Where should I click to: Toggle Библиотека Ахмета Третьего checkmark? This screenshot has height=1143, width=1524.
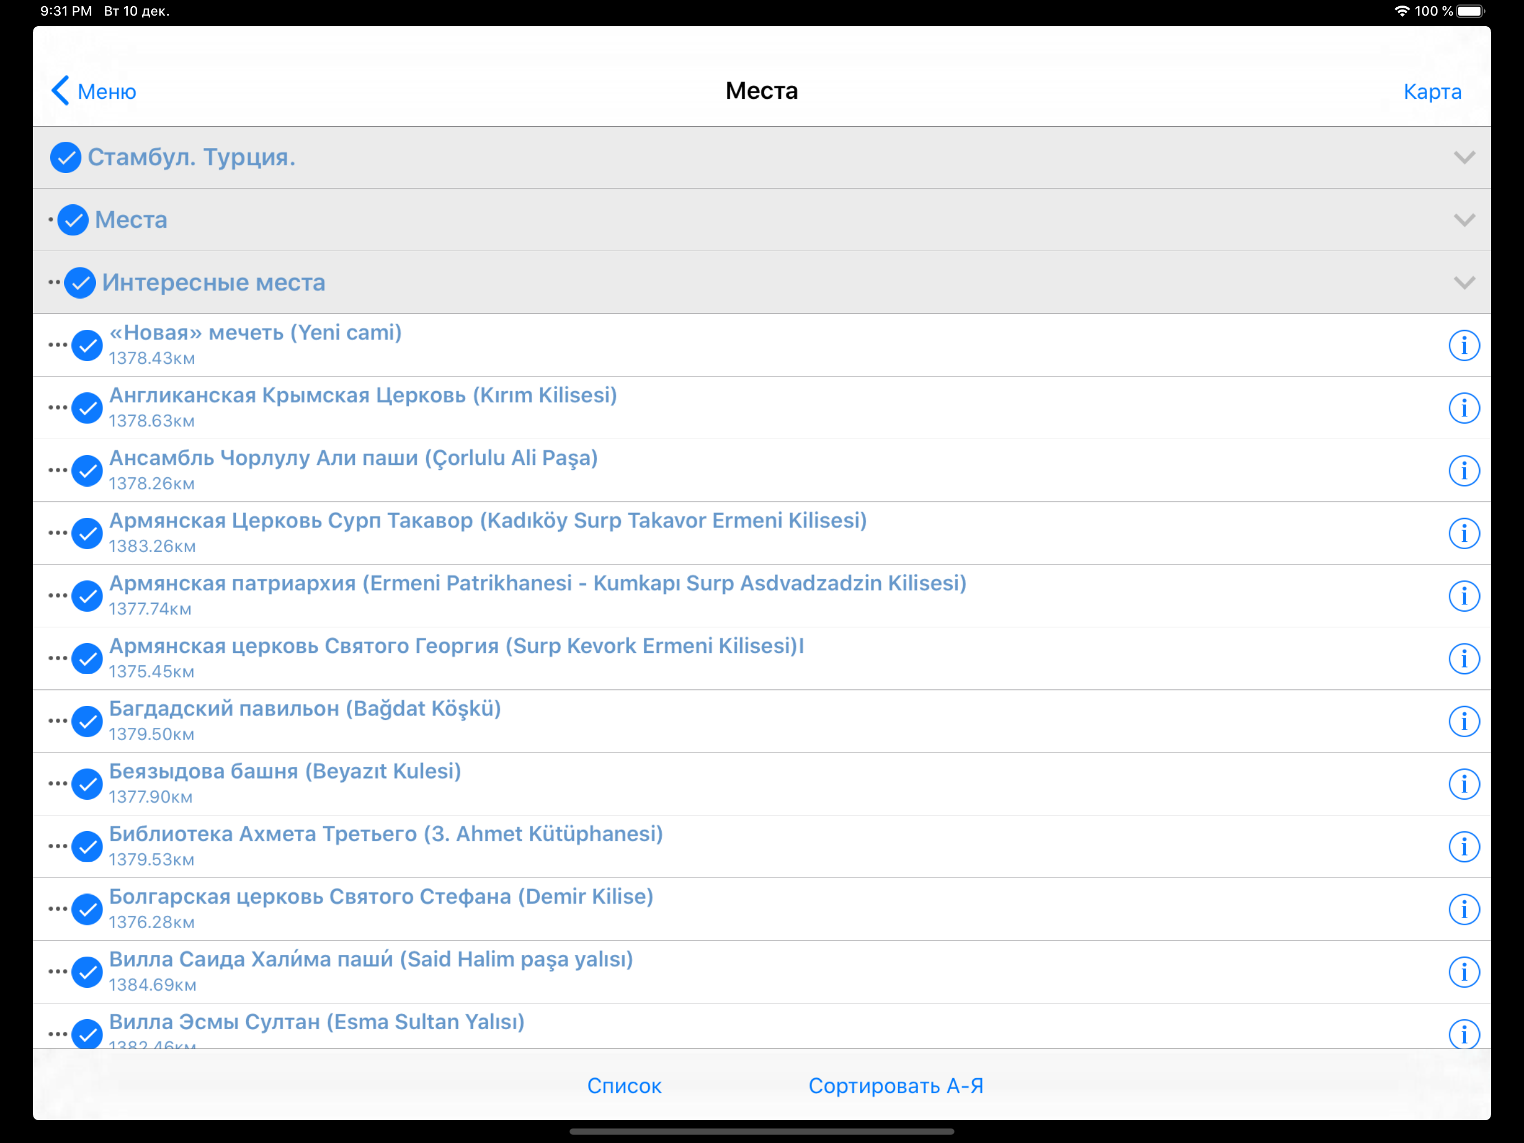tap(88, 848)
